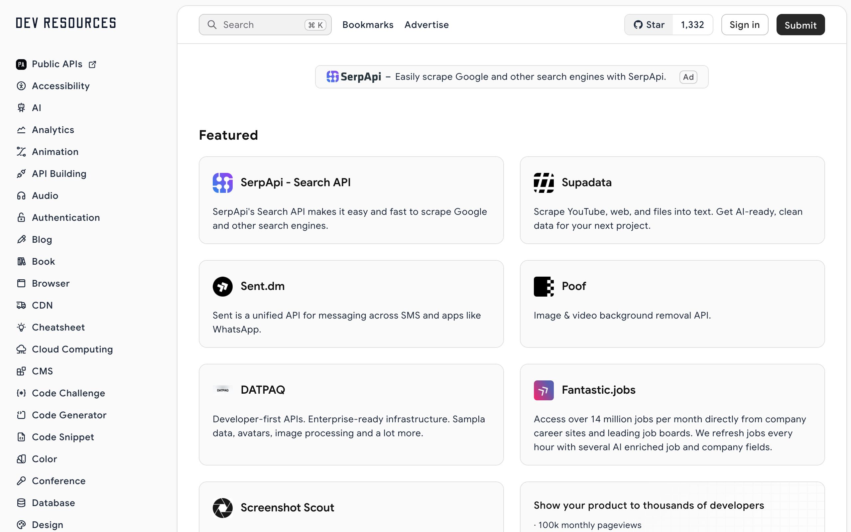Click the Color swatch-book icon
Screen dimensions: 851x532
[21, 459]
